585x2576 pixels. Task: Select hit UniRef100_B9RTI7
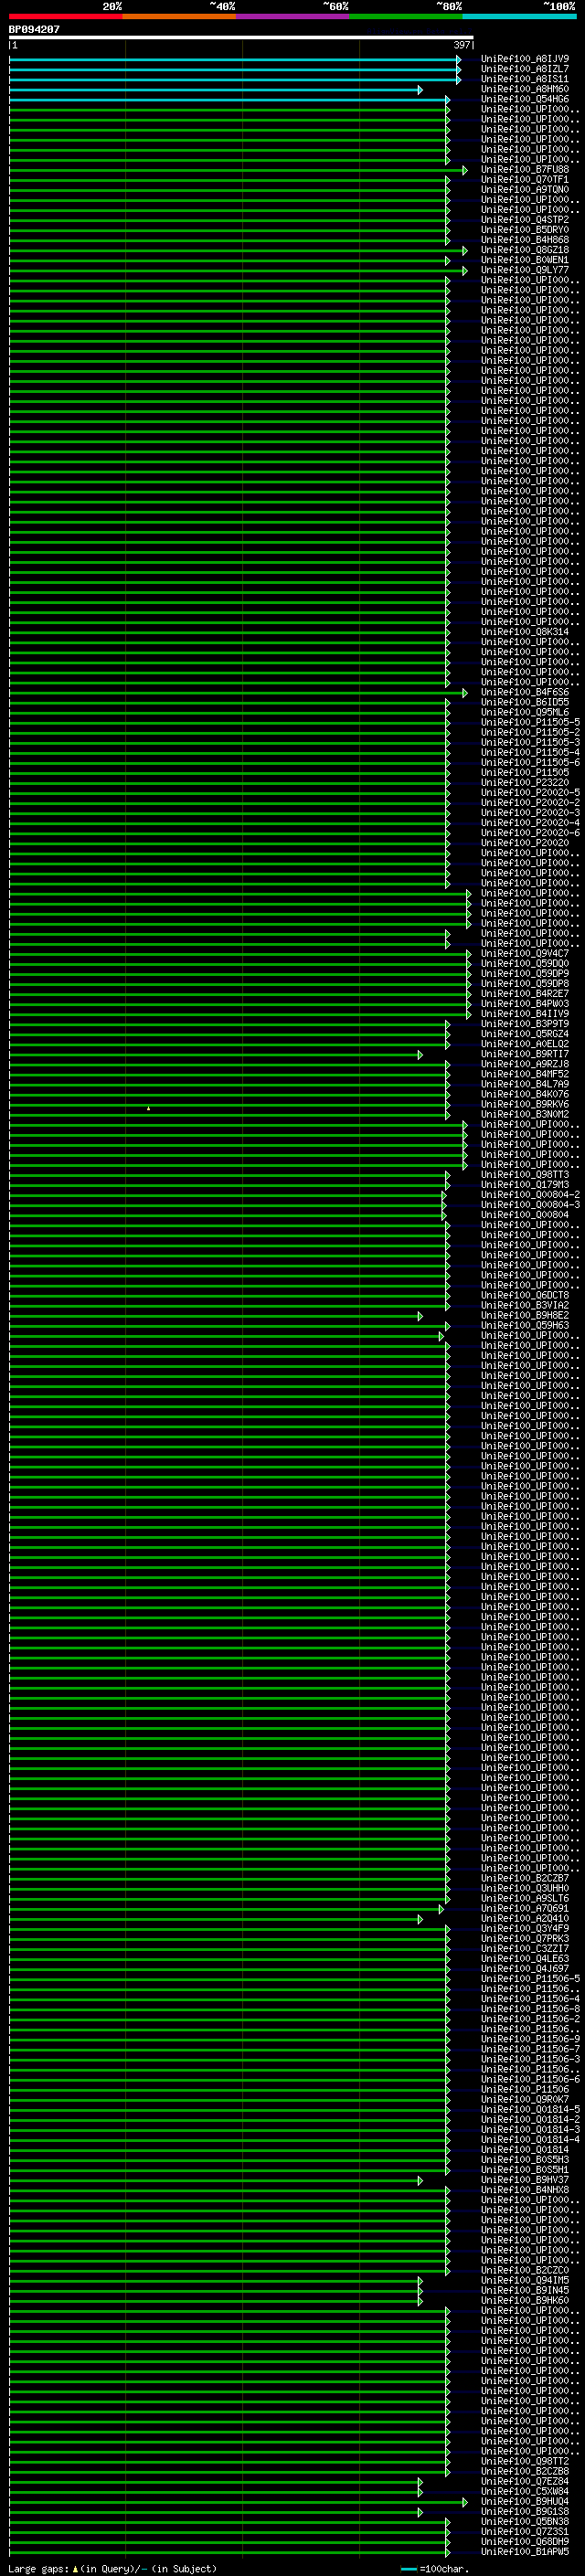tap(525, 1054)
